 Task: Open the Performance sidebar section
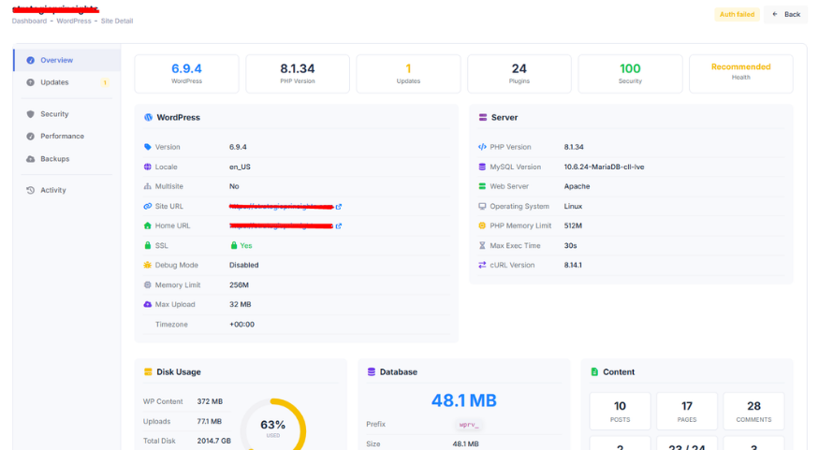[x=67, y=137]
